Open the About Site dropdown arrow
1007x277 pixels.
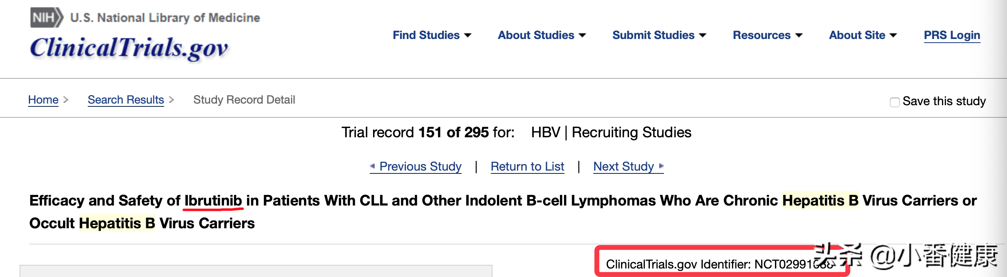[893, 35]
